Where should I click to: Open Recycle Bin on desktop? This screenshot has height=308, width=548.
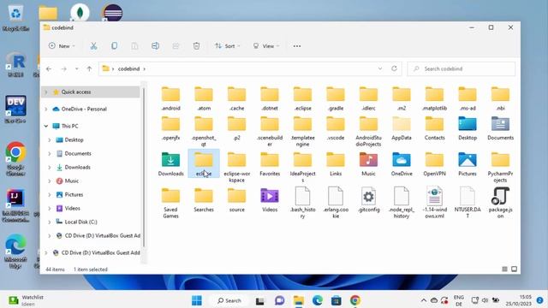click(15, 18)
